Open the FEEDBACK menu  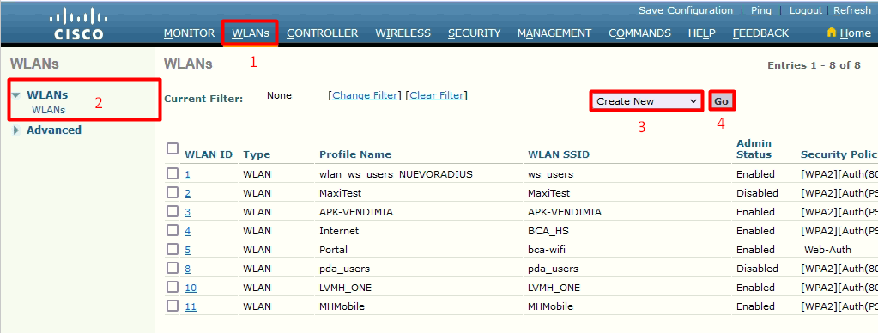[x=760, y=33]
